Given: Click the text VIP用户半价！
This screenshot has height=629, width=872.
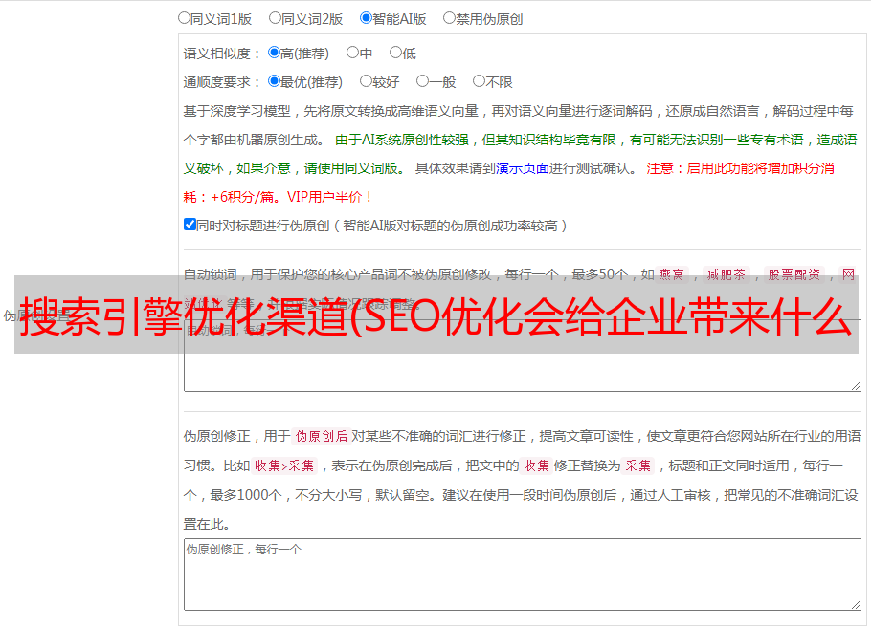Looking at the screenshot, I should (330, 197).
